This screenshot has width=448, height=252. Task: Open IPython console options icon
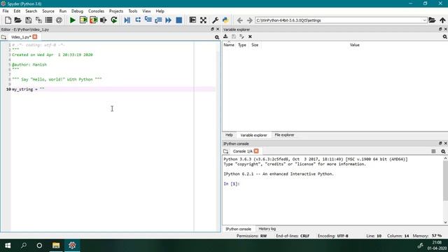coord(443,151)
